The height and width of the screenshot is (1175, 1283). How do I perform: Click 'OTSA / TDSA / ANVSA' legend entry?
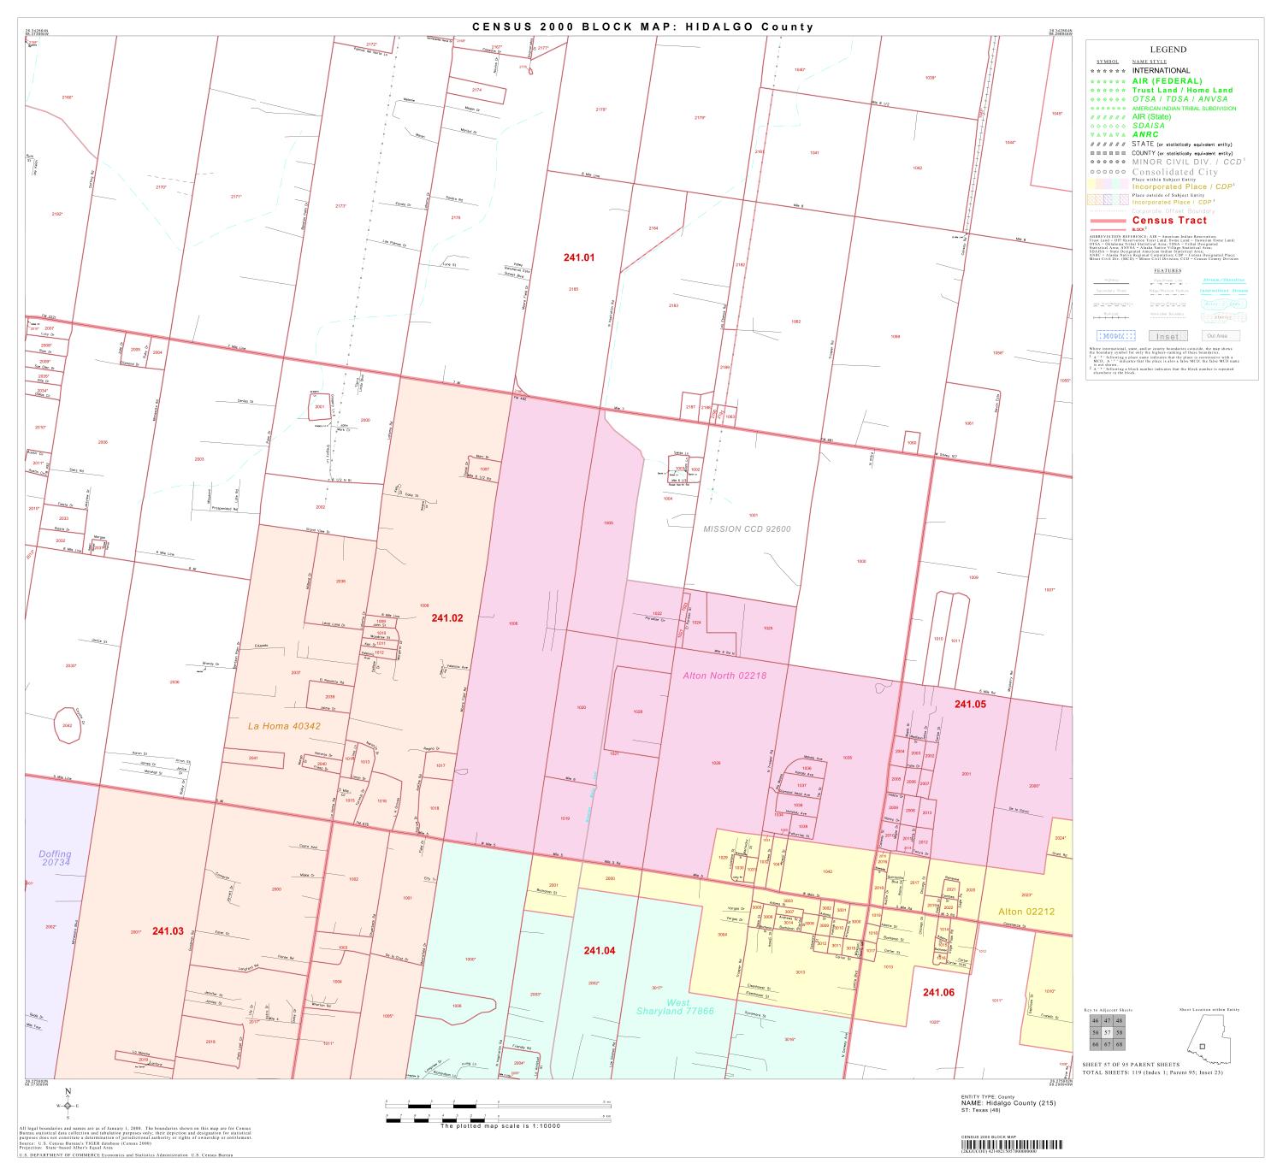(x=1180, y=99)
